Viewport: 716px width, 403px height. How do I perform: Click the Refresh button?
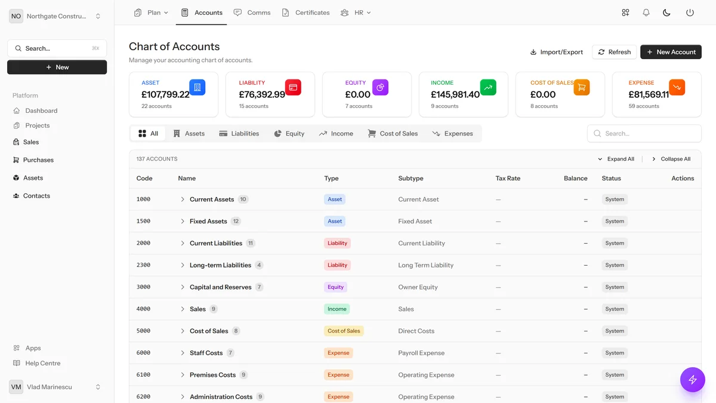[x=615, y=52]
